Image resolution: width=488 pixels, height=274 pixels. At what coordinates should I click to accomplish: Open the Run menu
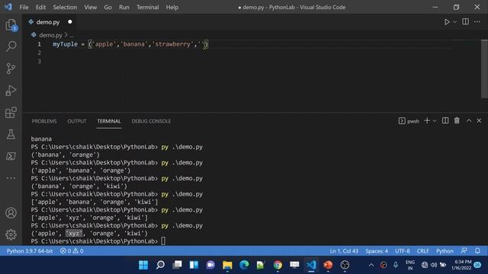coord(124,7)
